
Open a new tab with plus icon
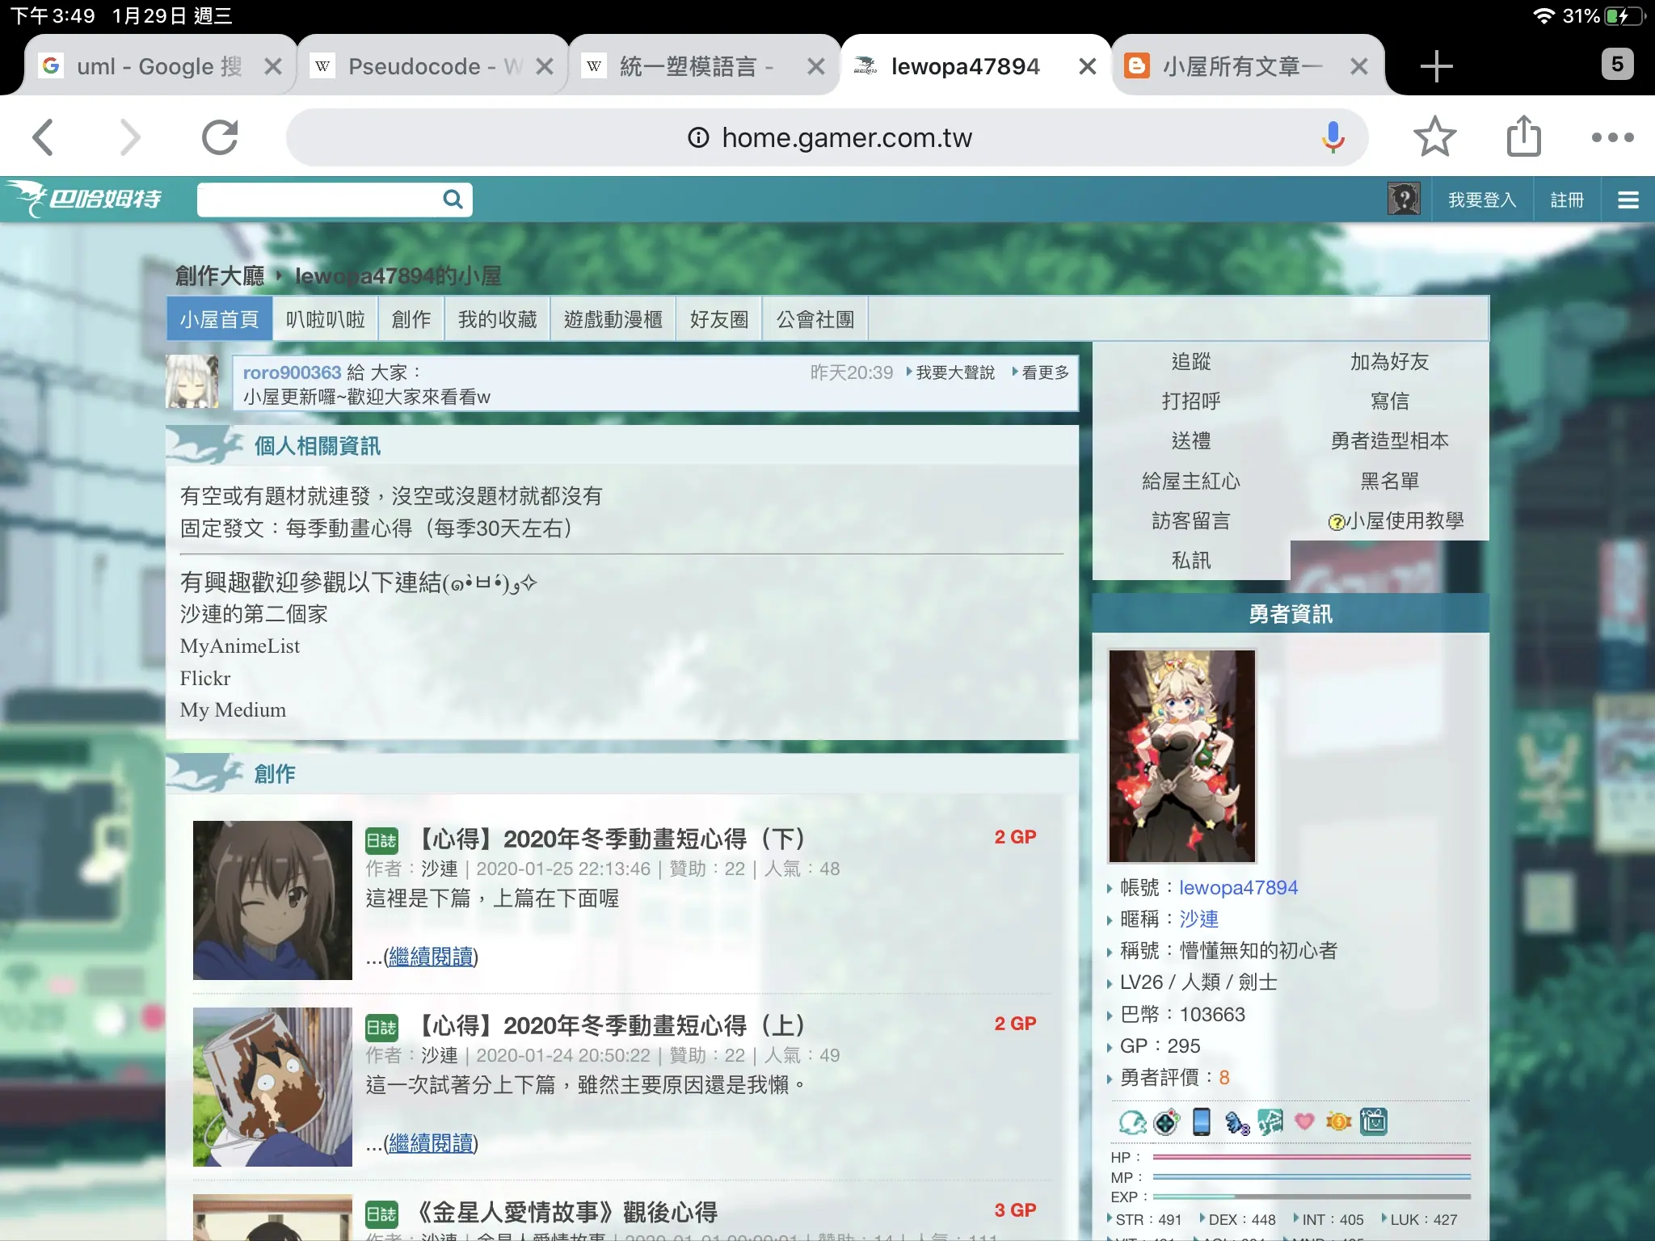[x=1436, y=66]
